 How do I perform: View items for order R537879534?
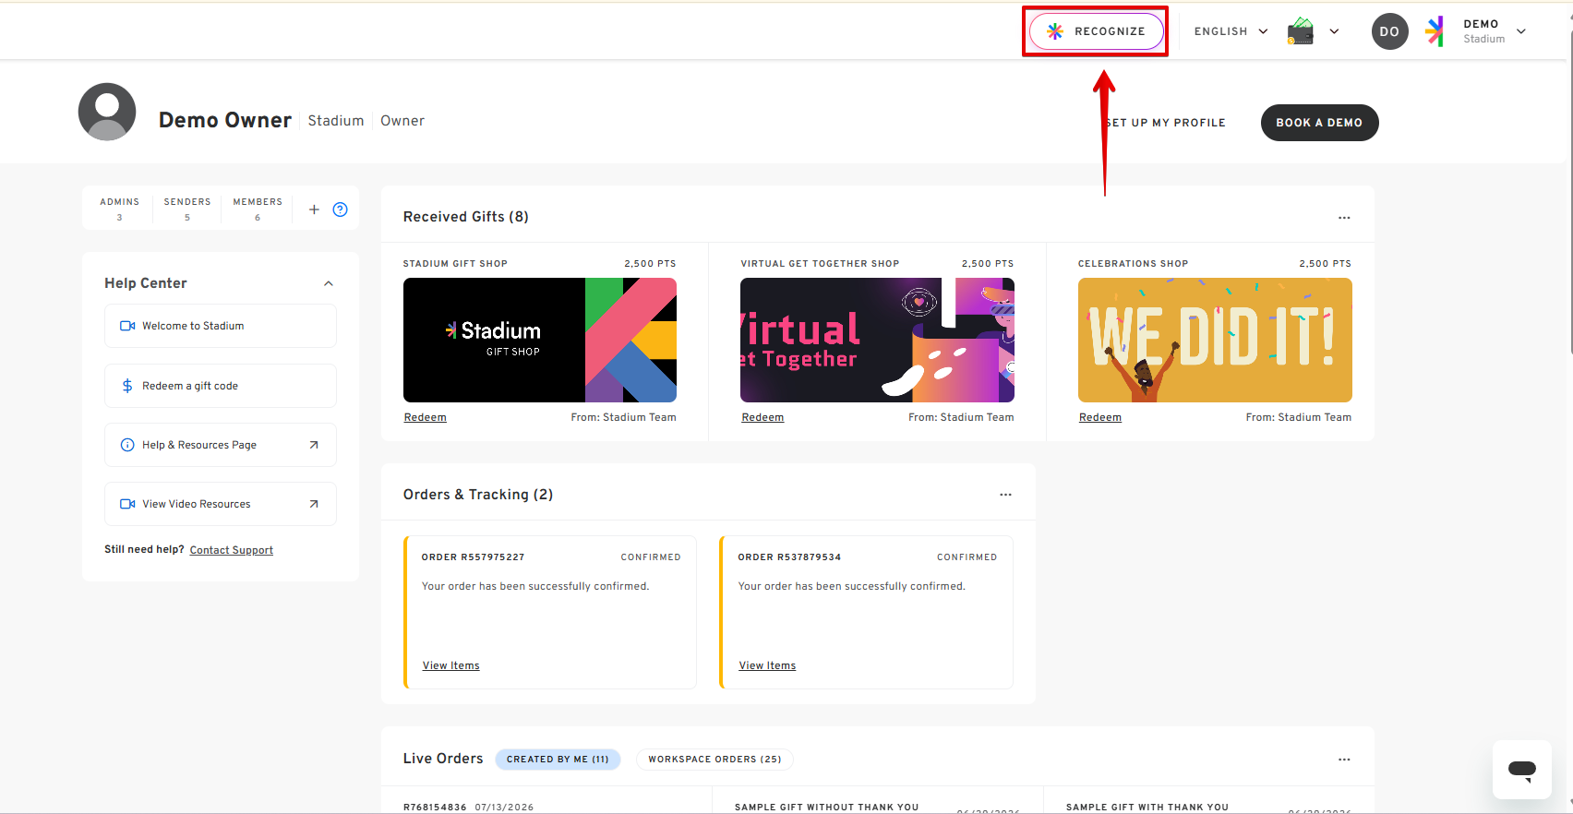767,665
